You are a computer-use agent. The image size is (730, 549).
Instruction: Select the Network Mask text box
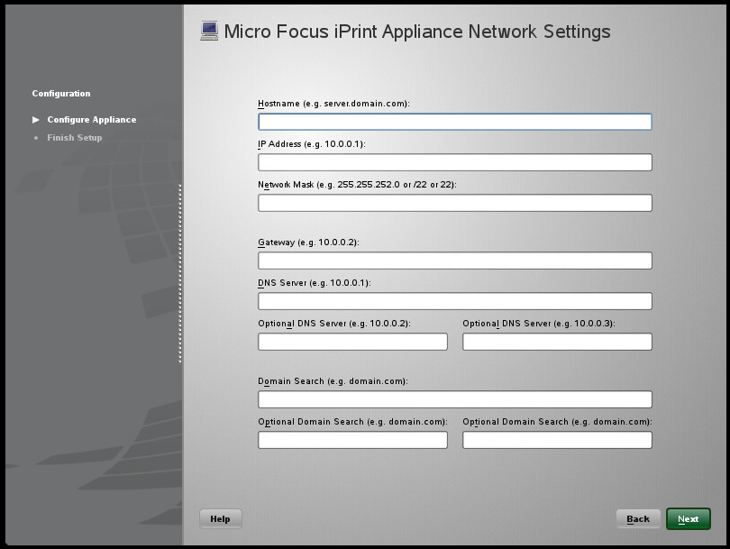pyautogui.click(x=454, y=203)
